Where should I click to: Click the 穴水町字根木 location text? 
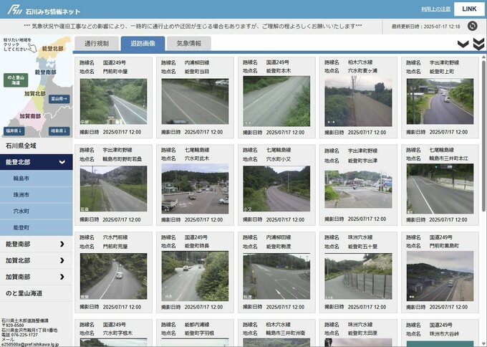(x=117, y=333)
